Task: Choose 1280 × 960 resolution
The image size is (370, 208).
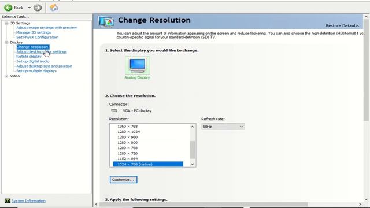Action: click(127, 137)
